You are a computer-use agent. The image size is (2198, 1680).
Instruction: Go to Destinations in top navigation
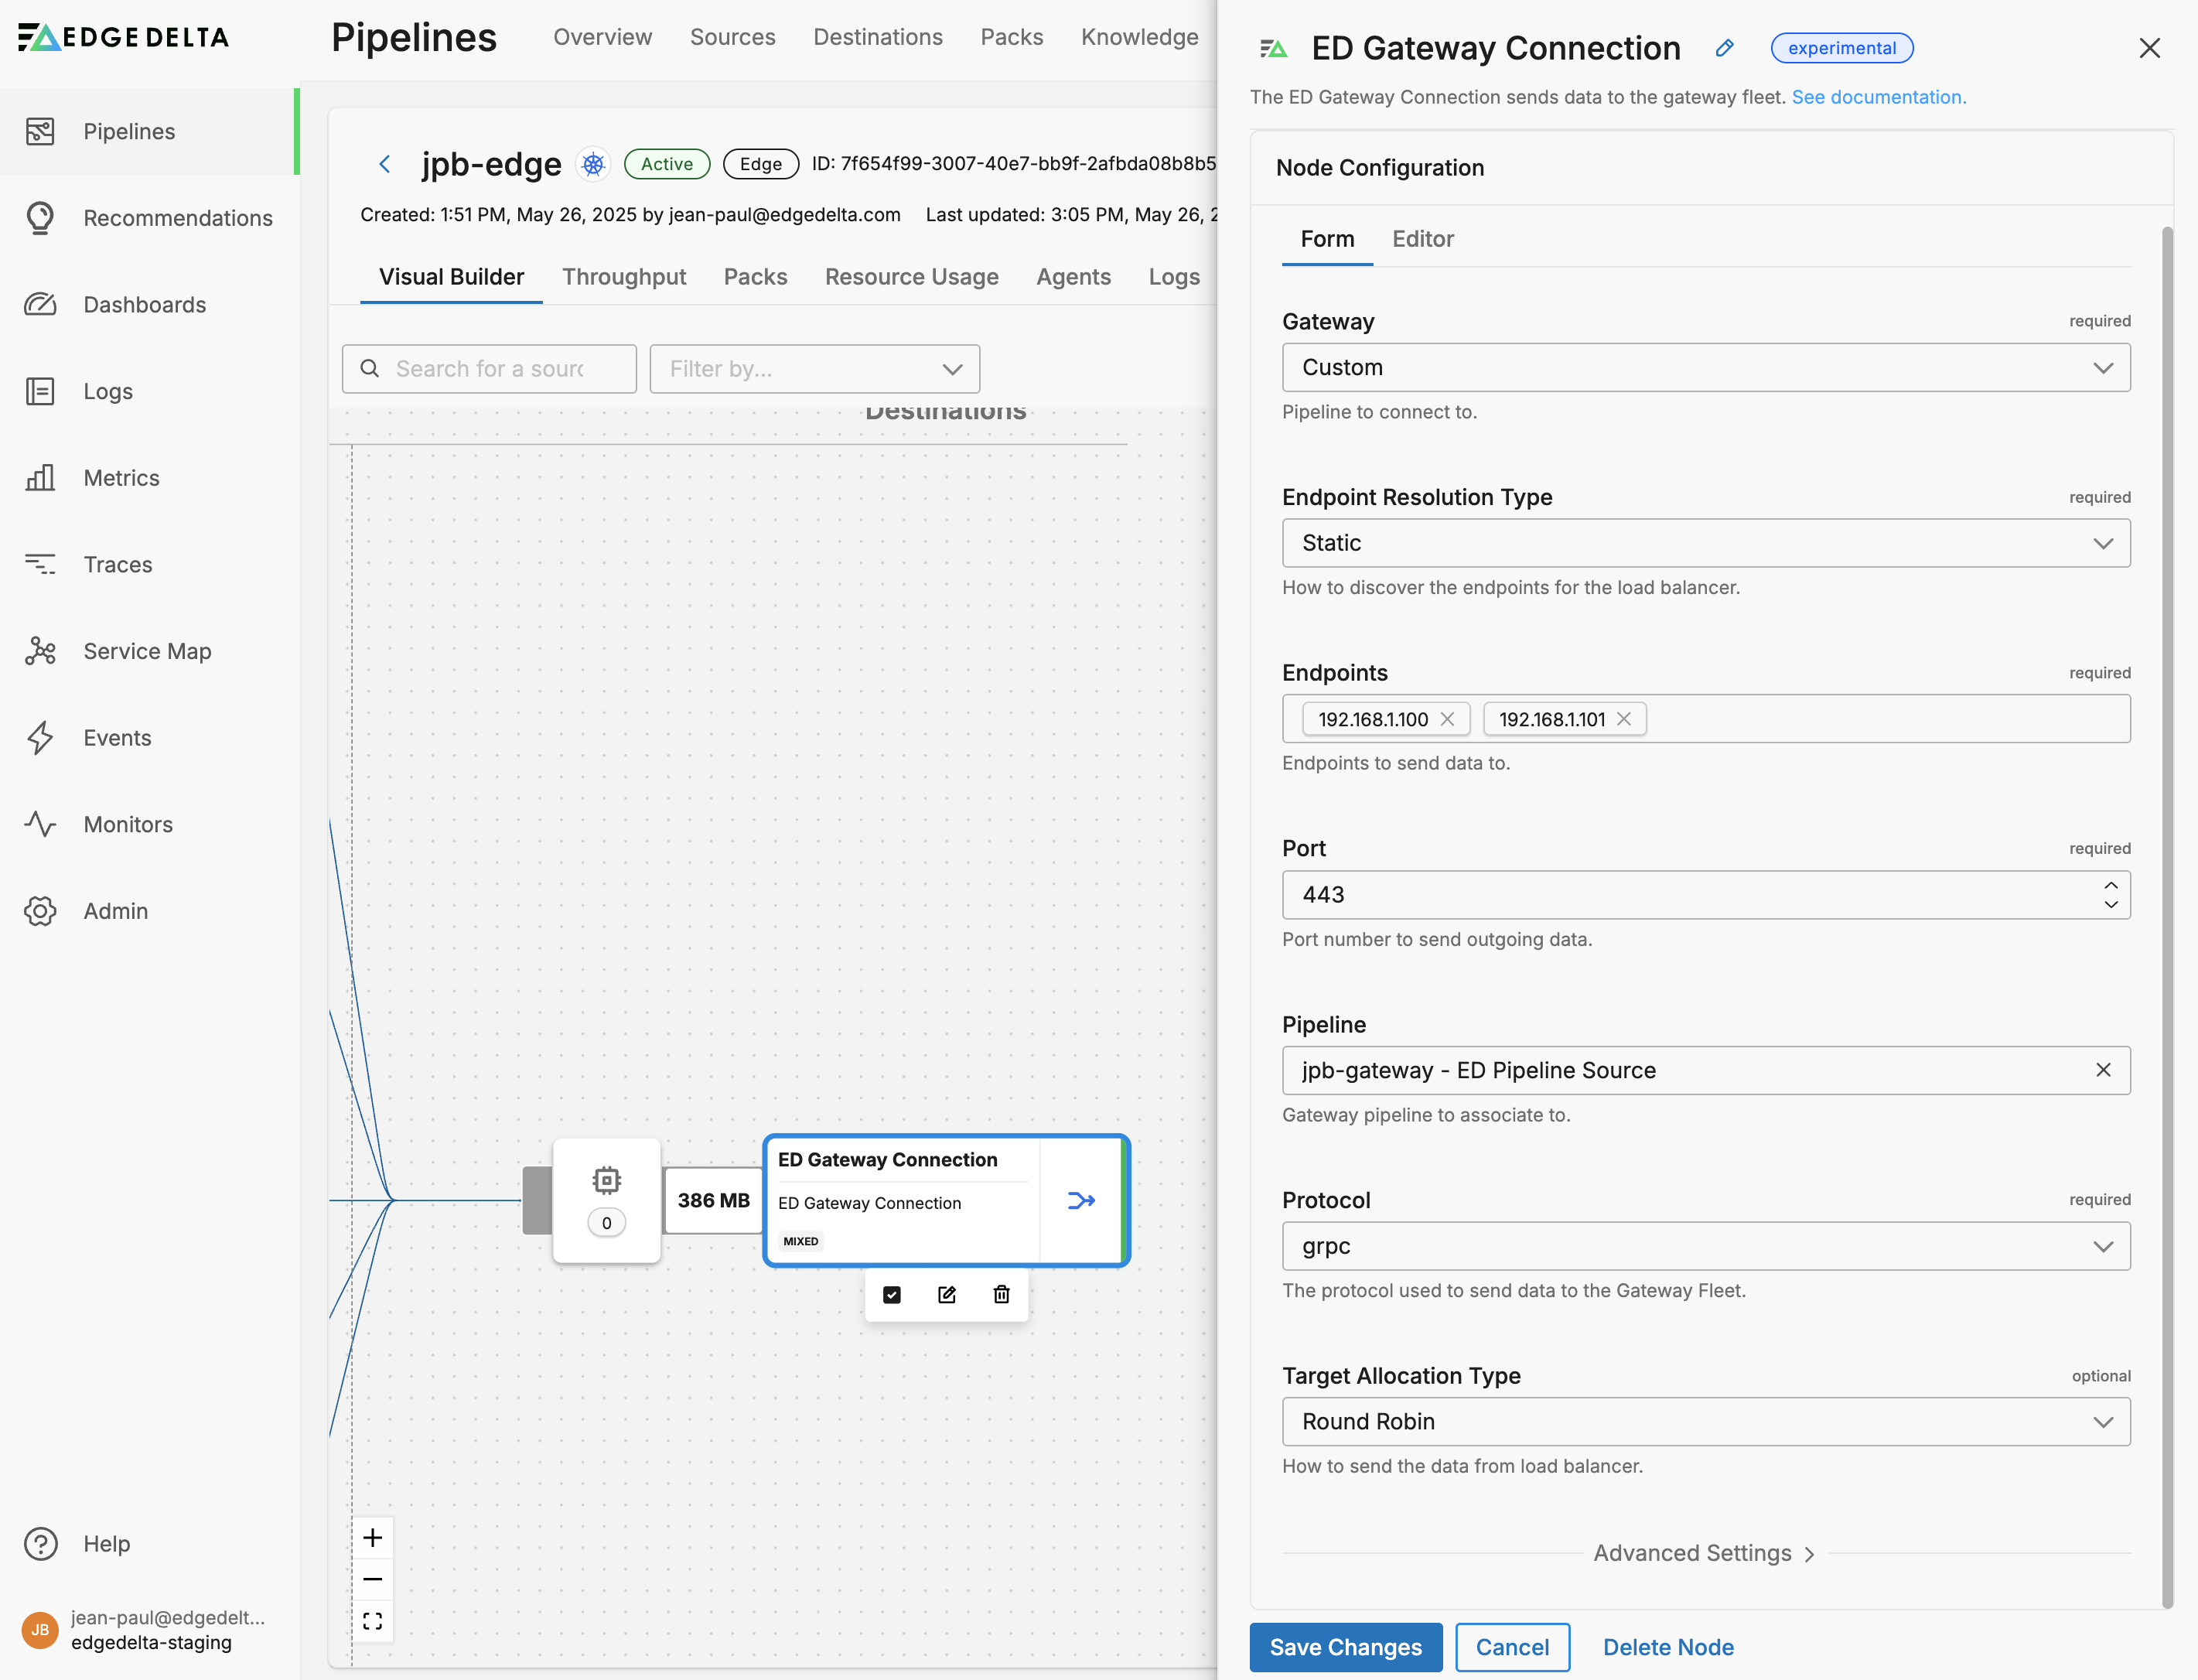[x=877, y=37]
